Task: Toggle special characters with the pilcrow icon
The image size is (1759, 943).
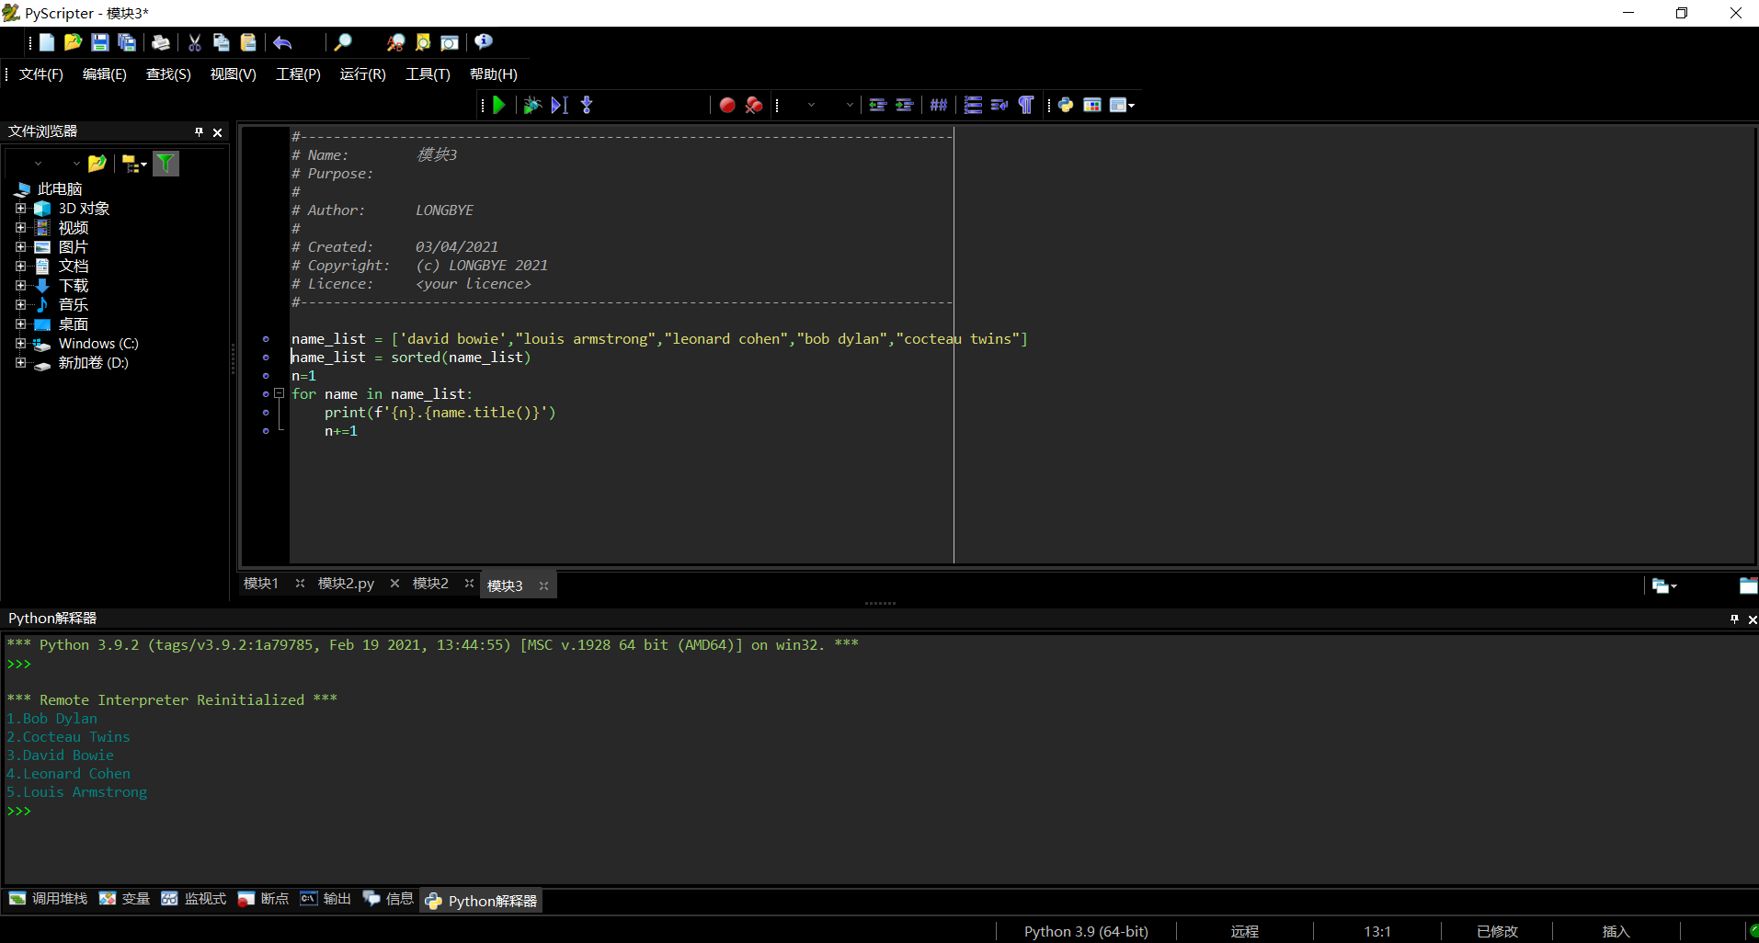Action: click(x=1026, y=105)
